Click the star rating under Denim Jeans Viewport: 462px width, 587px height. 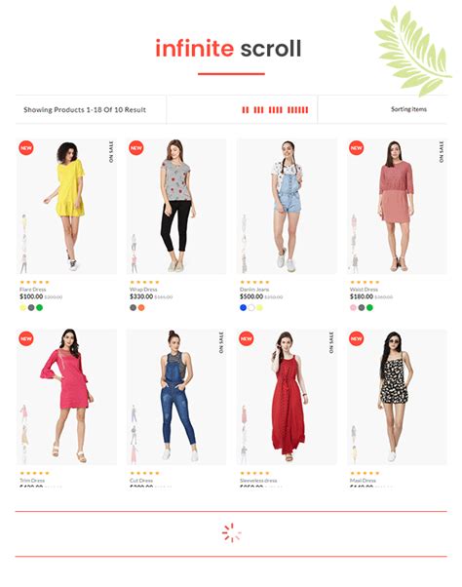(254, 282)
